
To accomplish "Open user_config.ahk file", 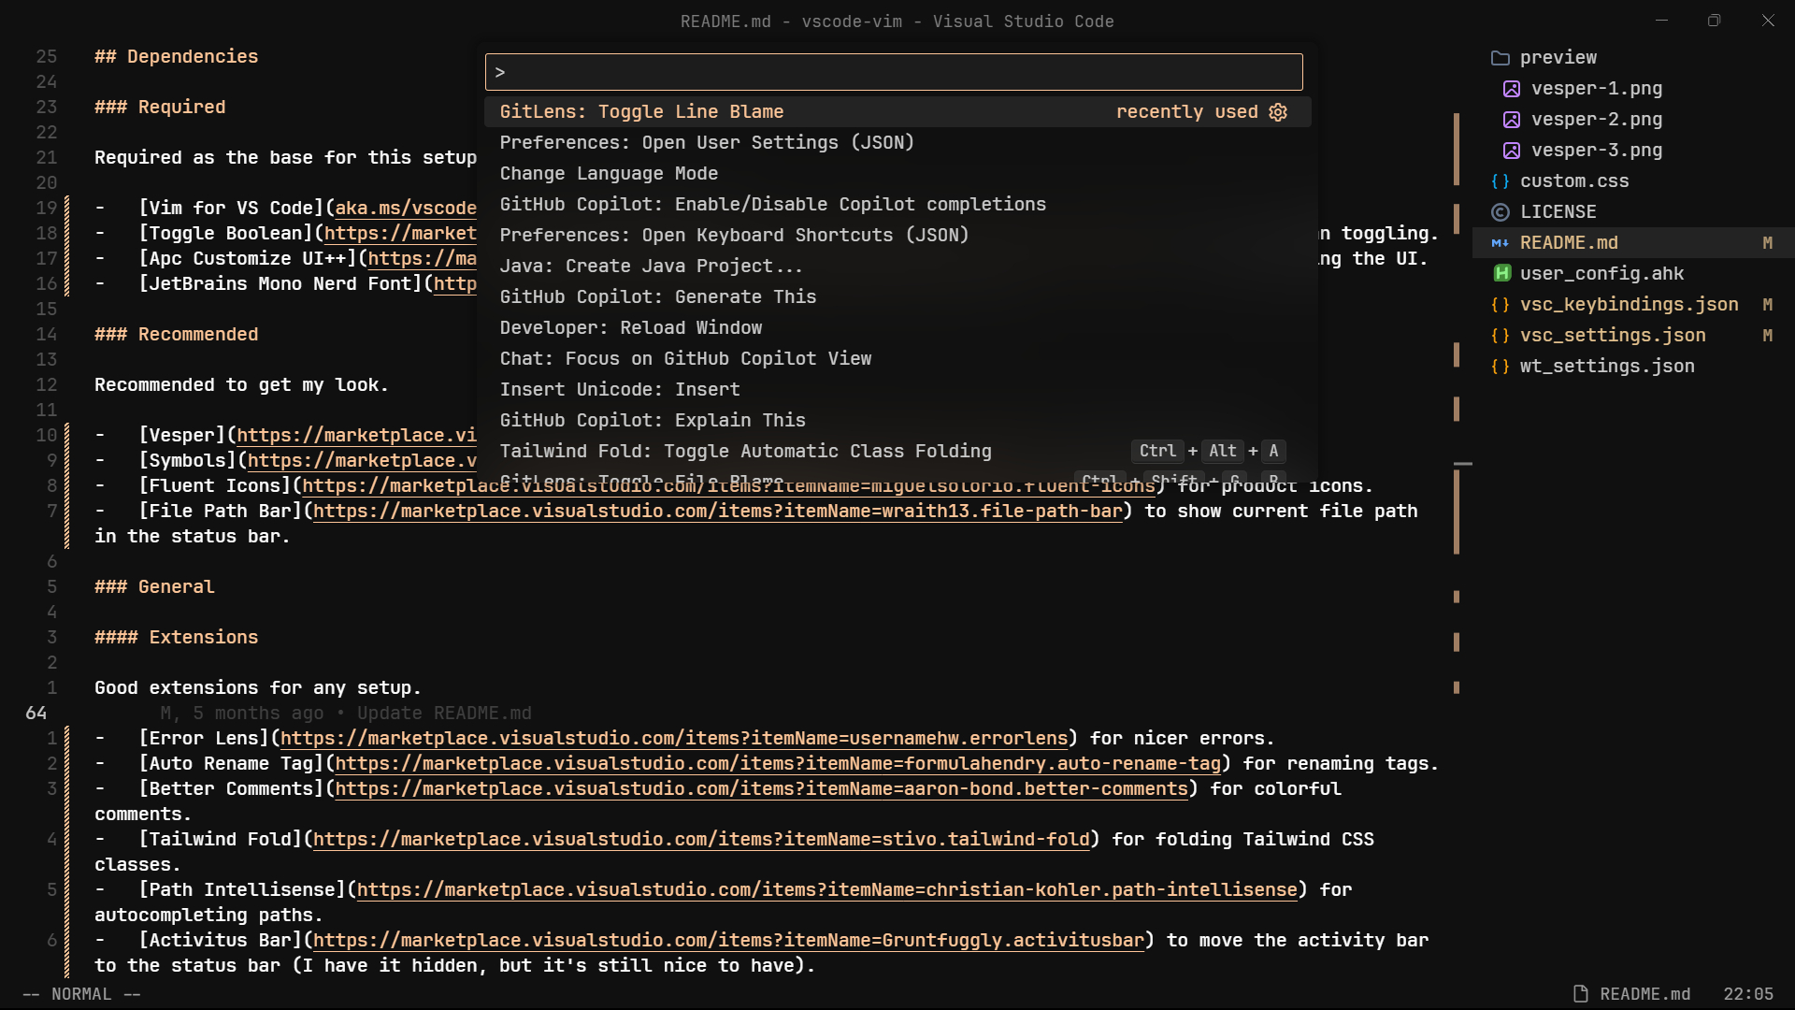I will pyautogui.click(x=1634, y=274).
